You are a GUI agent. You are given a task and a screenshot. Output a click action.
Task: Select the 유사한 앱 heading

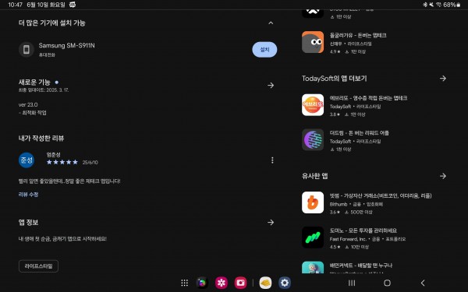[314, 176]
